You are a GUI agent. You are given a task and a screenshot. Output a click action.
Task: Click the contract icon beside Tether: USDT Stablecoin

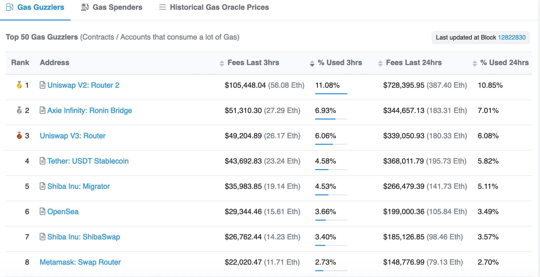pos(42,161)
